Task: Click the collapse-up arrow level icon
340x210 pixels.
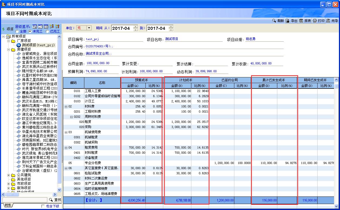Action: tap(57, 27)
